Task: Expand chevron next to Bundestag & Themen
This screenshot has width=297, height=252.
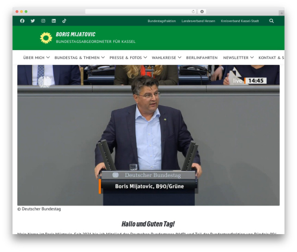Action: [x=103, y=57]
